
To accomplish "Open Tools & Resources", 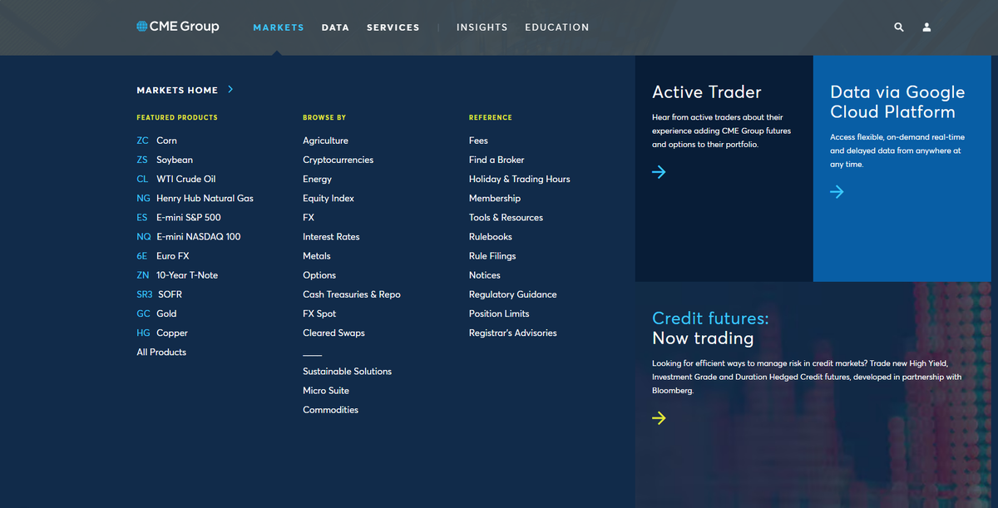I will (x=506, y=217).
